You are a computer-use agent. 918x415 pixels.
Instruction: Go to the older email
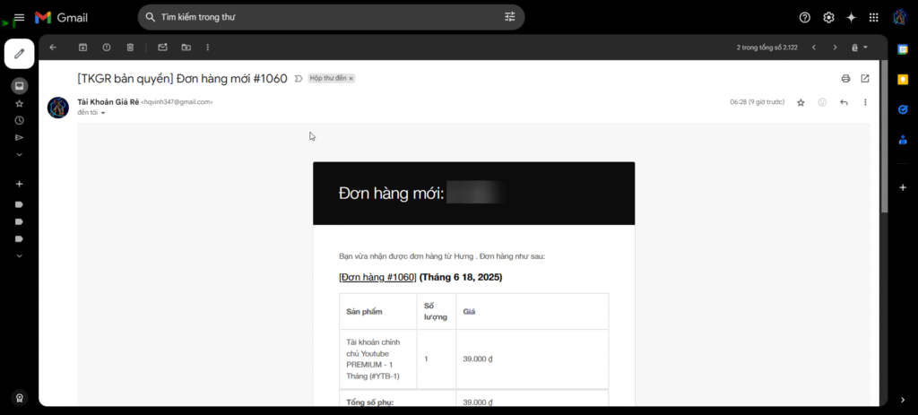click(x=836, y=48)
